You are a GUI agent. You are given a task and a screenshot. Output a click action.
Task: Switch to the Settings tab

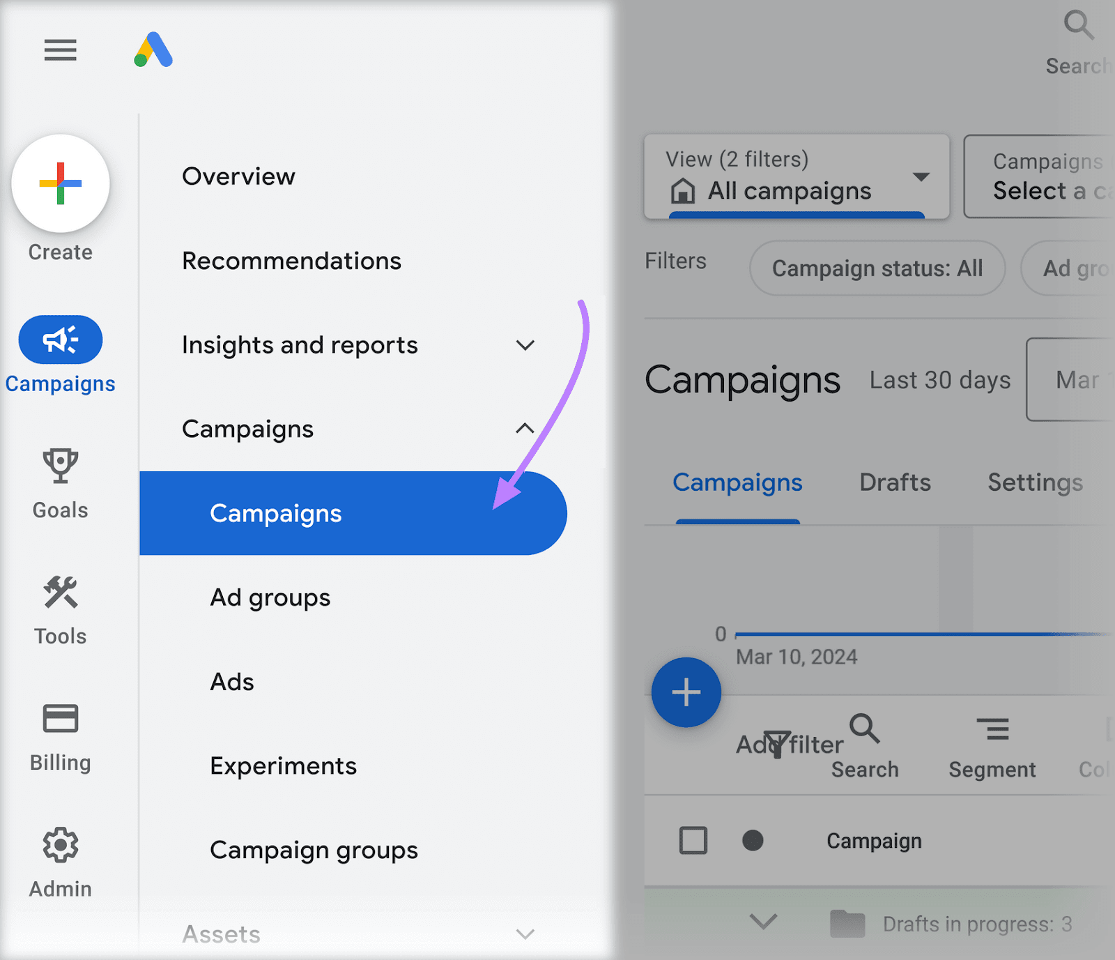(1035, 482)
